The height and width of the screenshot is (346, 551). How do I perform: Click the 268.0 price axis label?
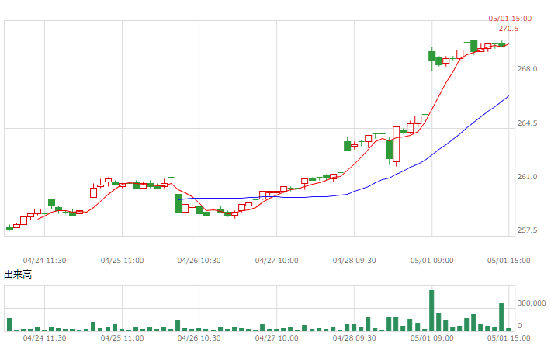(x=527, y=69)
